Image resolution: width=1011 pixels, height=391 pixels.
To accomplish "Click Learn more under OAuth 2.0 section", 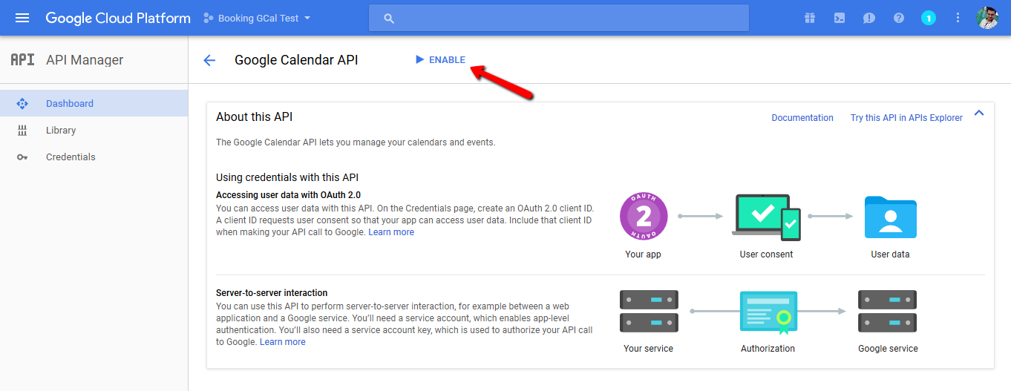I will pos(391,232).
